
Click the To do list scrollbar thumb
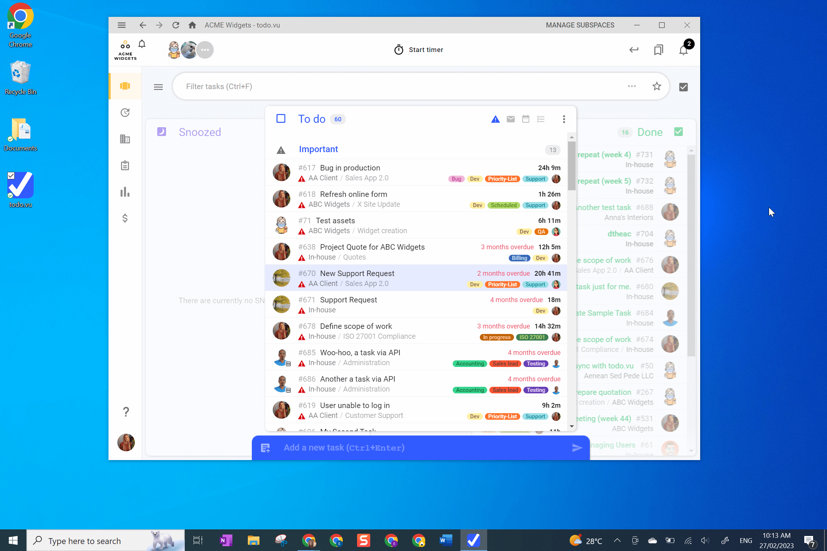(571, 165)
